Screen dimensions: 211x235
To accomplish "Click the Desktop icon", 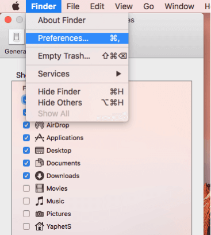I will (40, 151).
